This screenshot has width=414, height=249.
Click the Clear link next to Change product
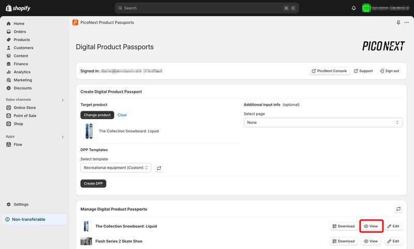122,115
